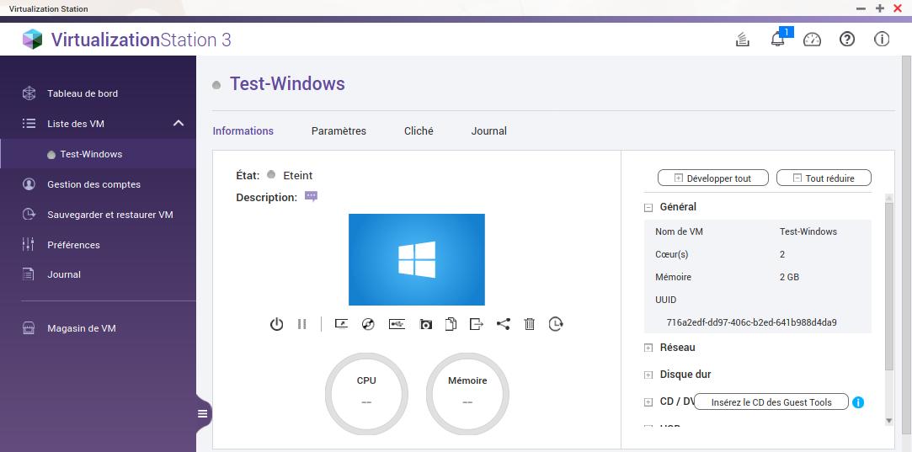The width and height of the screenshot is (912, 452).
Task: Take a snapshot with camera icon
Action: point(426,324)
